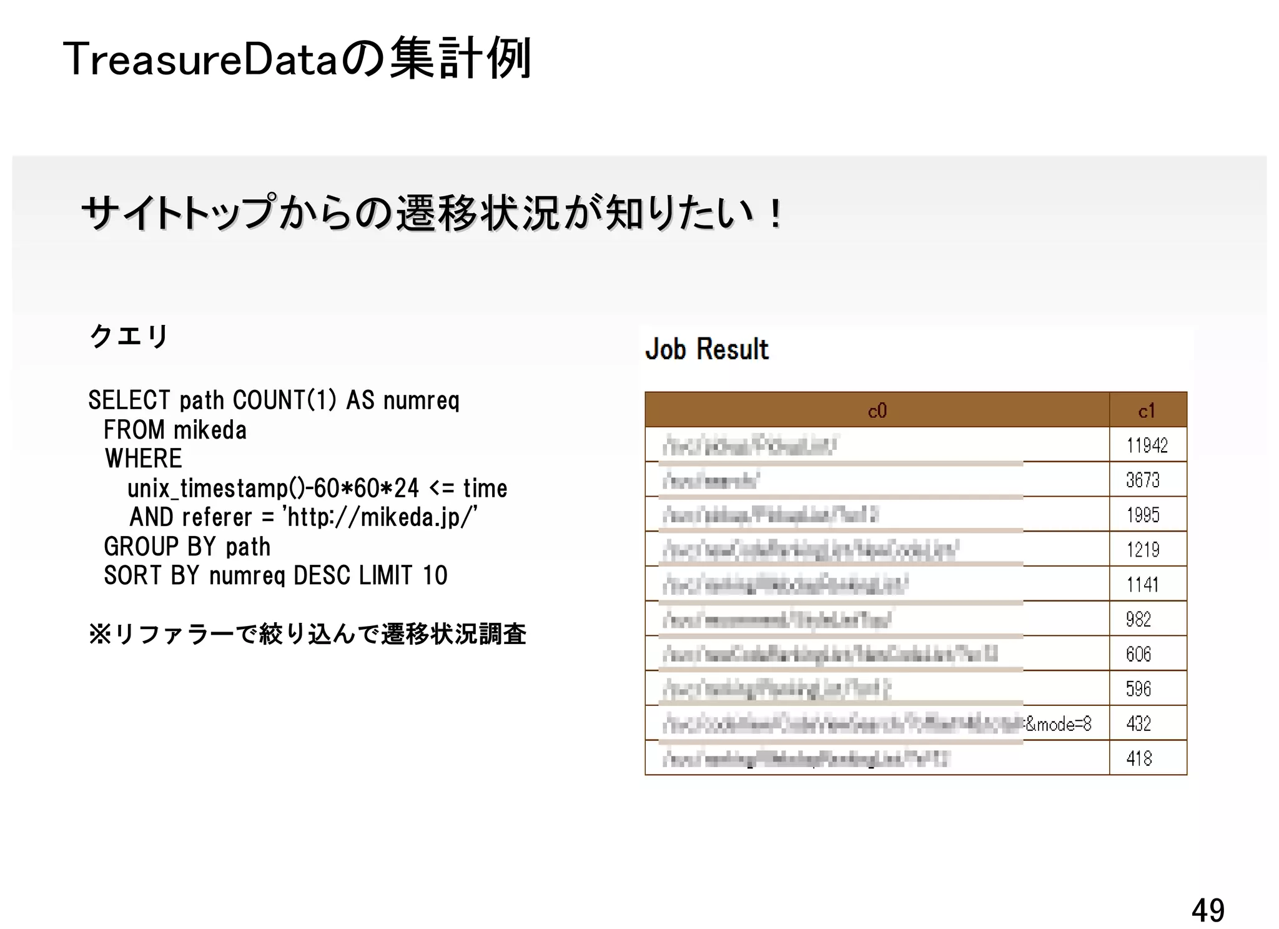Click the table cell 606

(x=1148, y=653)
